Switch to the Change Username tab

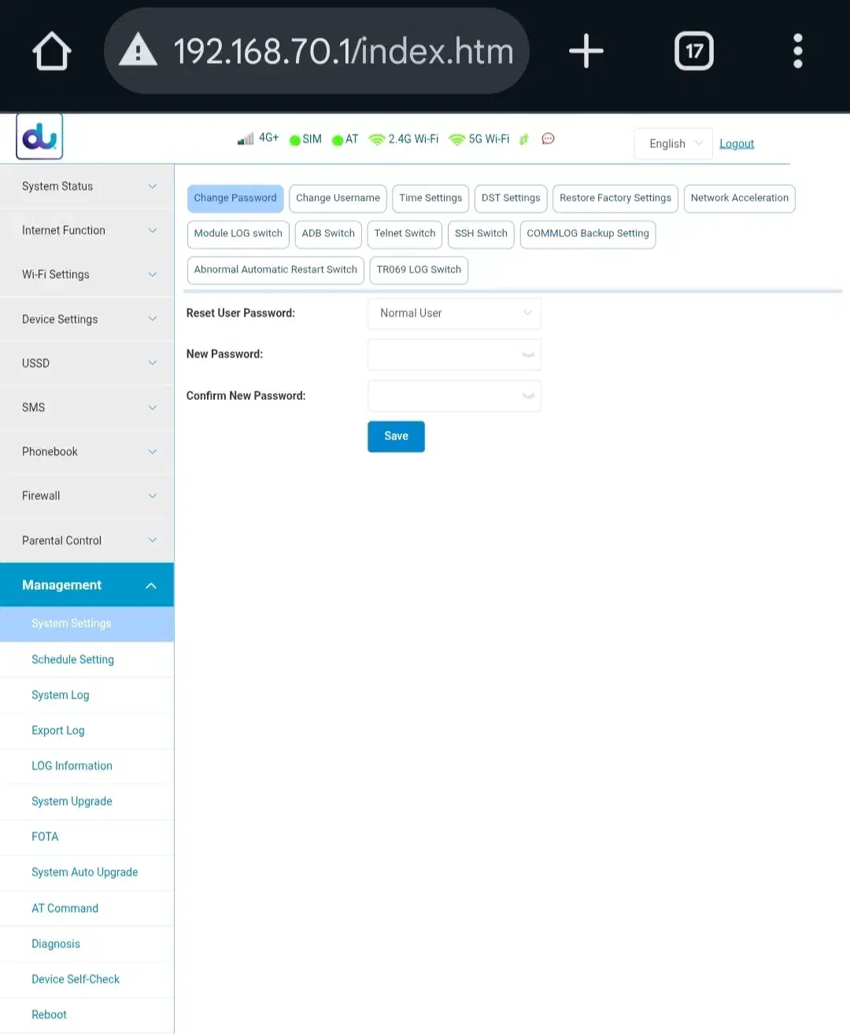coord(338,198)
